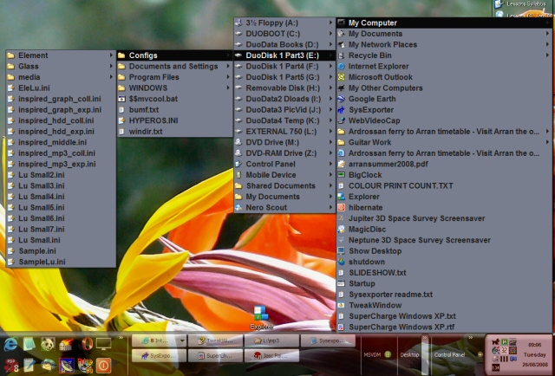Screen dimensions: 555x376
Task: Switch to the TweakW... taskbar window
Action: pos(216,341)
